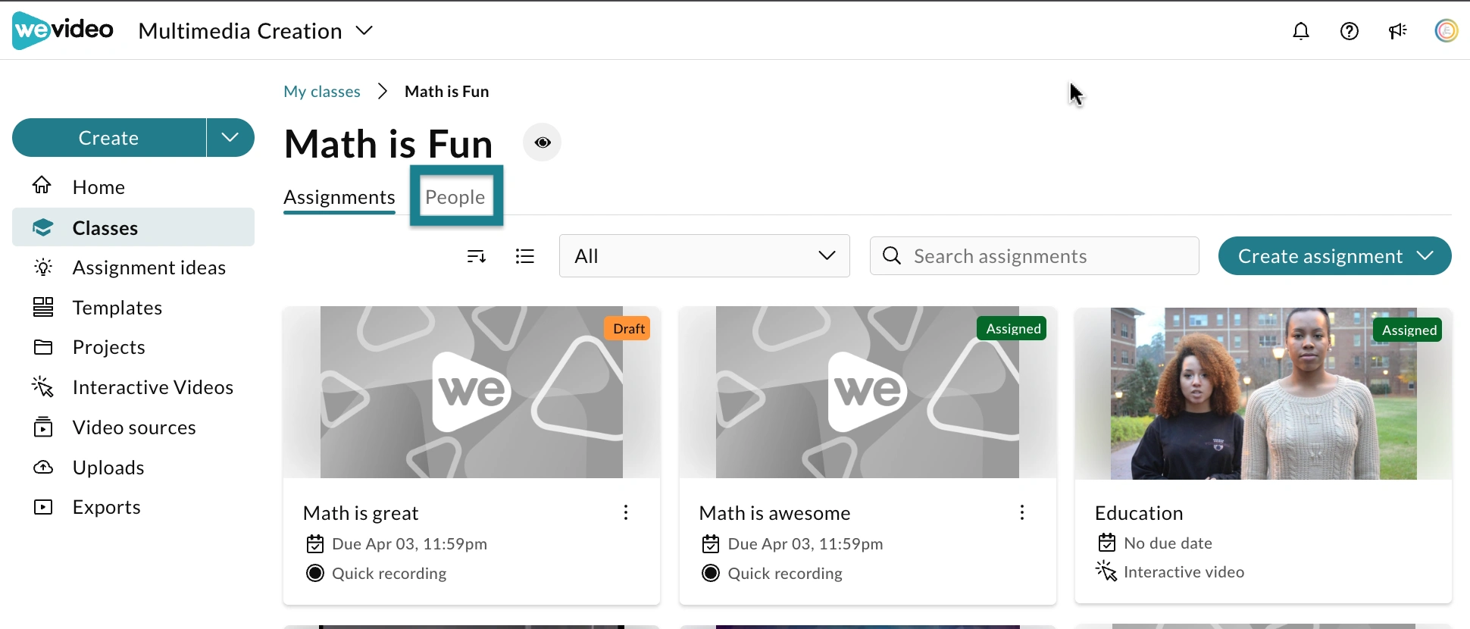Click Assigned badge on Education card
1470x629 pixels.
click(x=1408, y=330)
